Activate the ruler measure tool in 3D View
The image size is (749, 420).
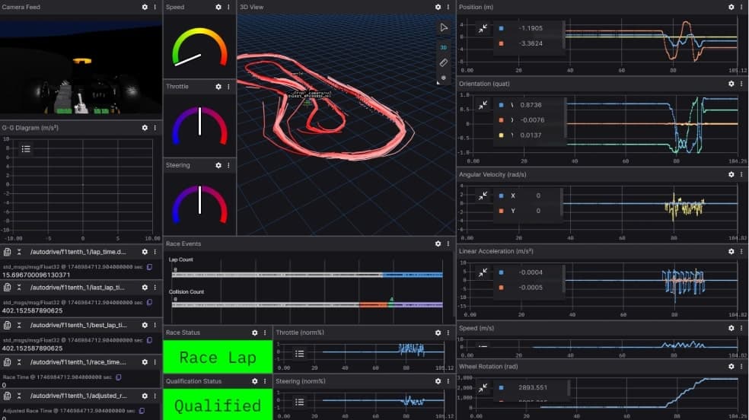pos(444,62)
